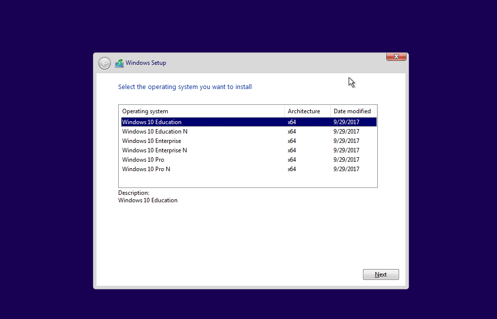
Task: Click the Date modified column header
Action: [354, 111]
